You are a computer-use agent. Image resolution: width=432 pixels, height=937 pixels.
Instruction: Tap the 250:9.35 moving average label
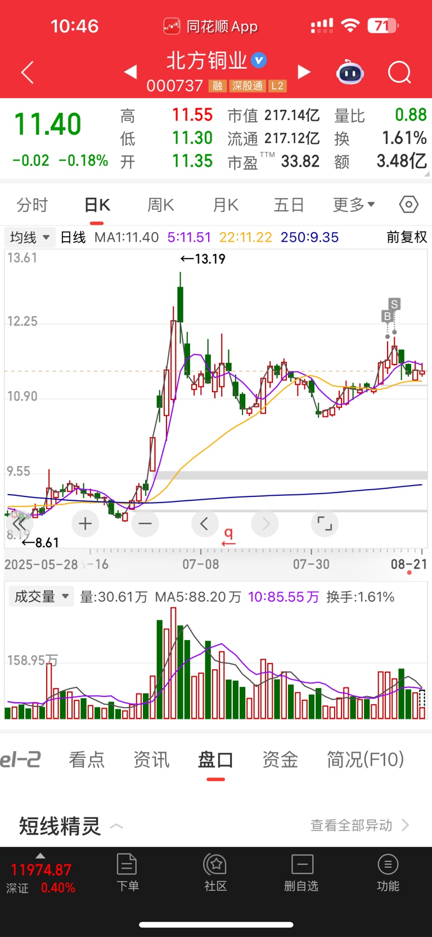pyautogui.click(x=309, y=237)
